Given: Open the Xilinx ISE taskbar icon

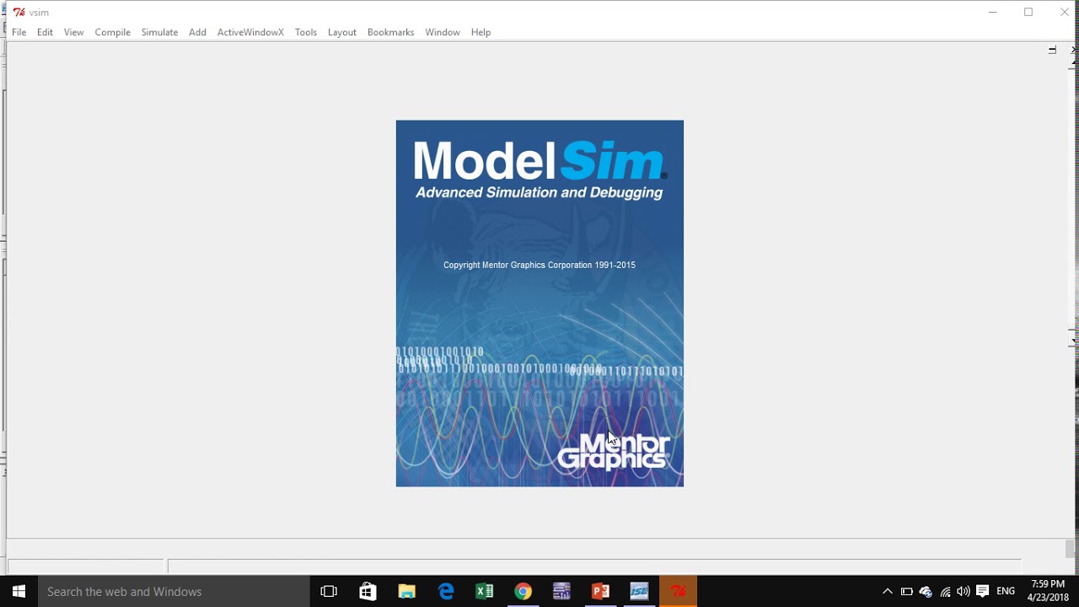Looking at the screenshot, I should pos(639,592).
